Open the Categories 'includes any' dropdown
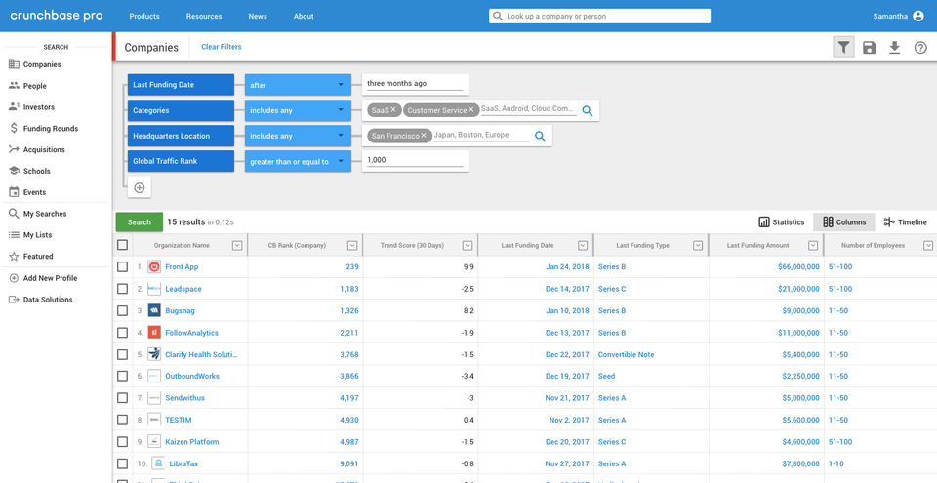 tap(298, 110)
